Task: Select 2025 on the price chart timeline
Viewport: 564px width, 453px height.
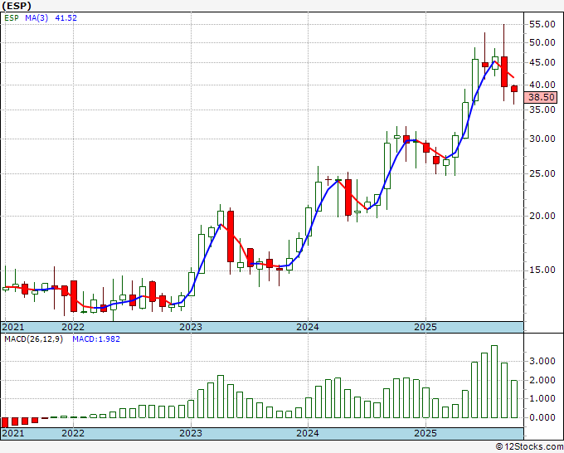Action: pos(425,327)
